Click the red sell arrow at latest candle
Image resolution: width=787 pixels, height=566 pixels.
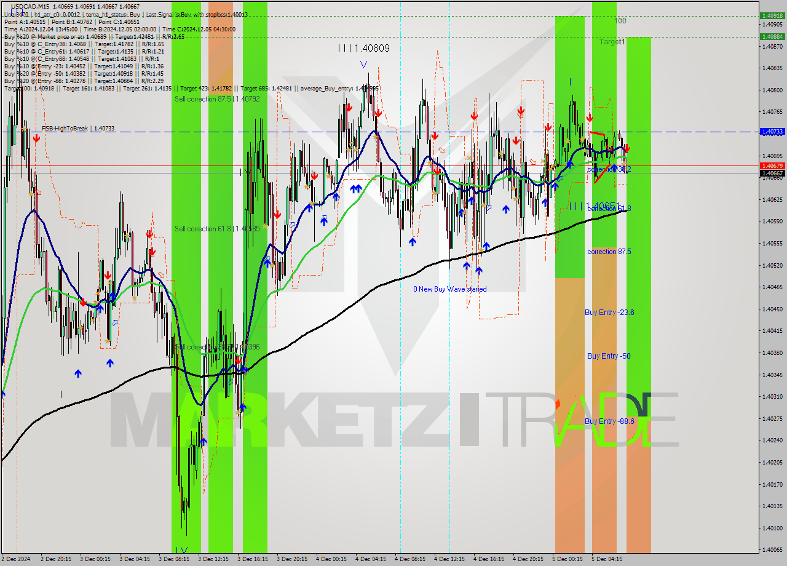click(626, 148)
